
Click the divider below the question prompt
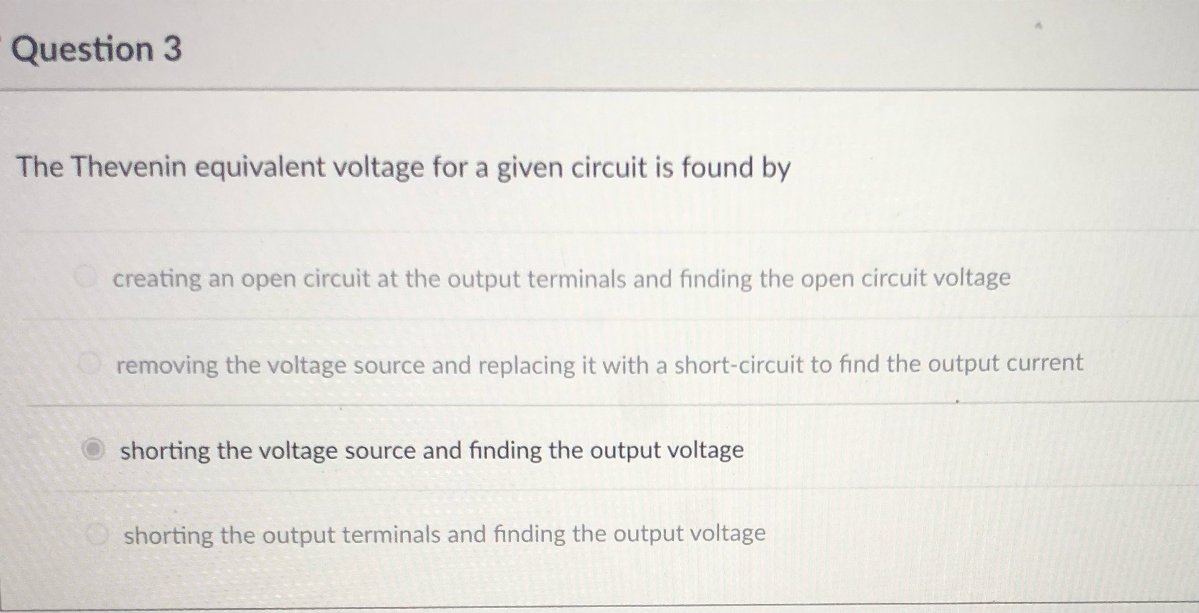click(x=596, y=230)
